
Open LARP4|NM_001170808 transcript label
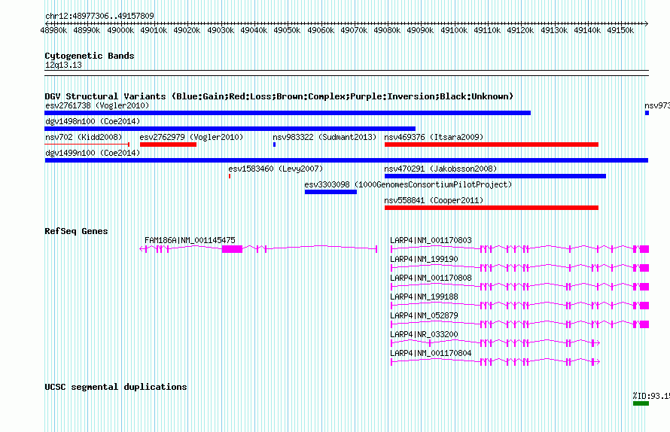coord(431,278)
